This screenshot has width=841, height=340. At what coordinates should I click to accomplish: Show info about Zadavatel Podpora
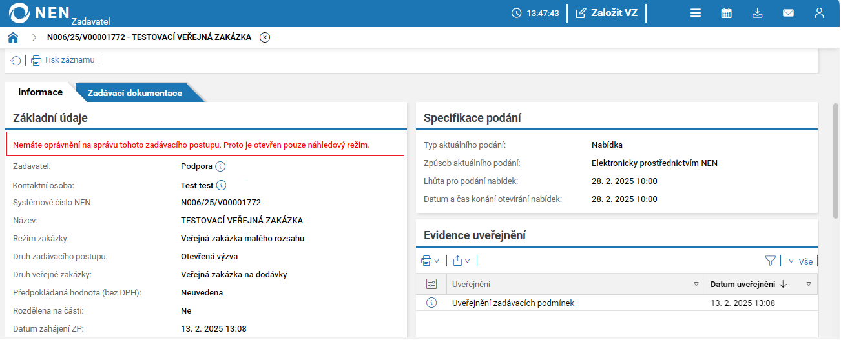[x=220, y=166]
